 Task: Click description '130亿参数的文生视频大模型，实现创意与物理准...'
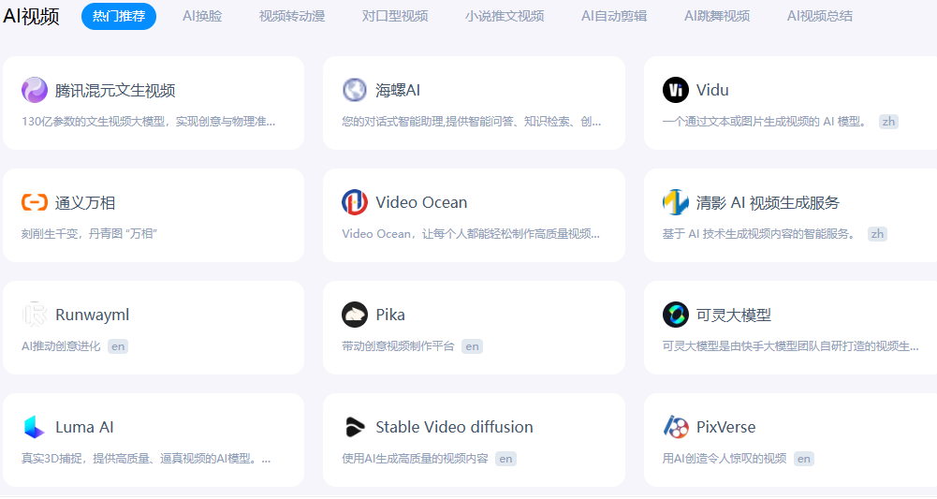pos(148,122)
